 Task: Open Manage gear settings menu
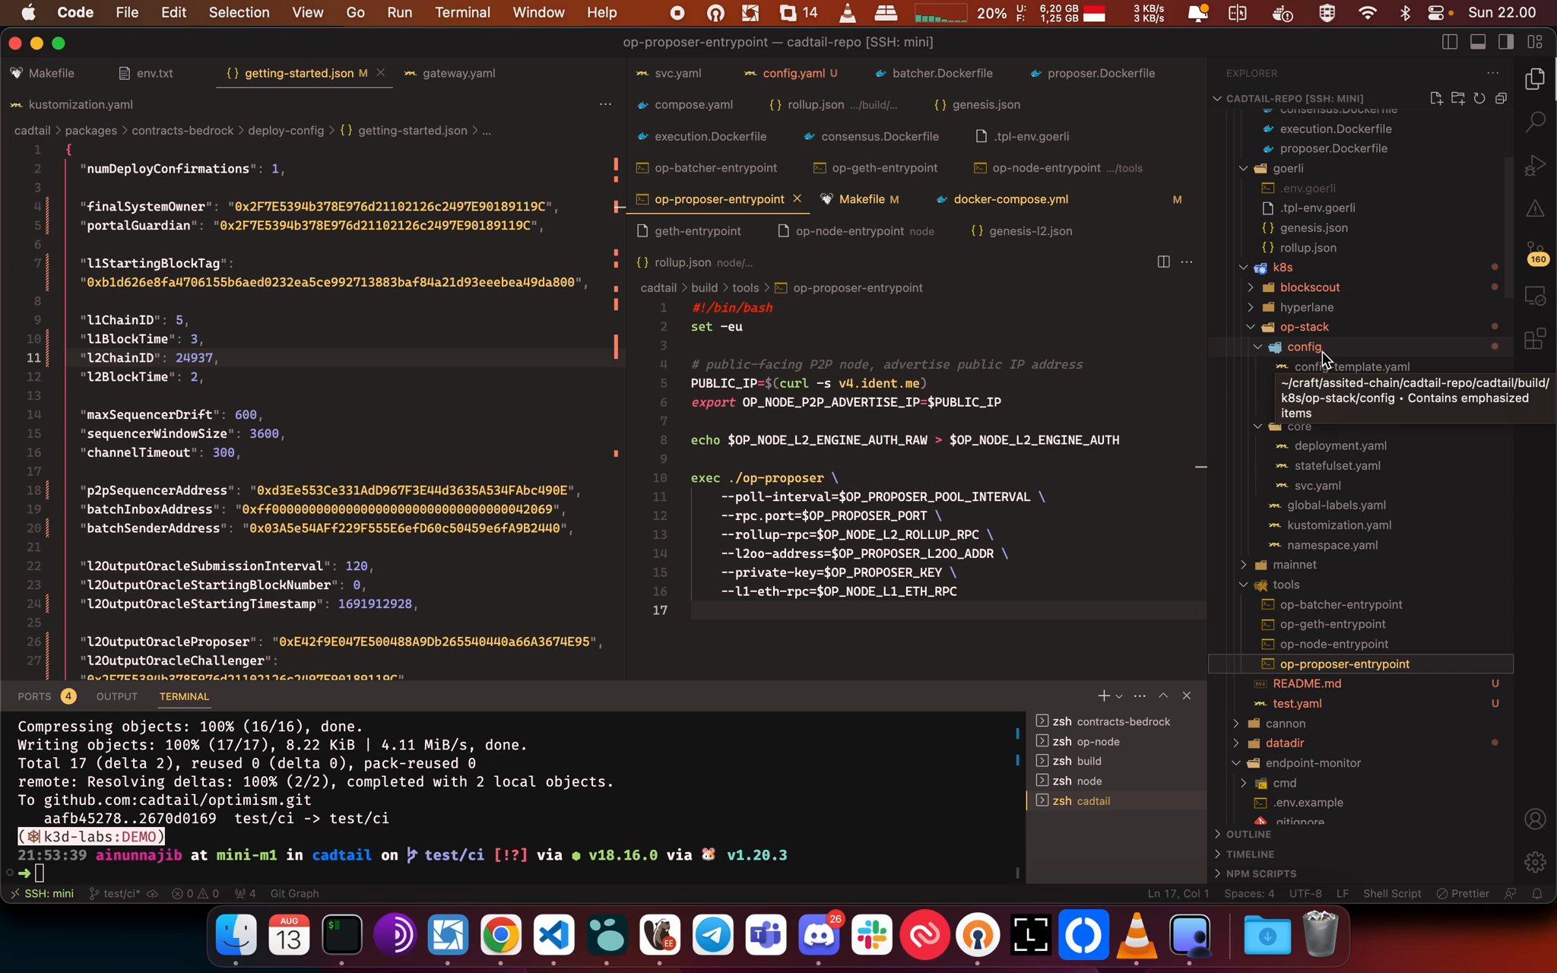(x=1535, y=862)
